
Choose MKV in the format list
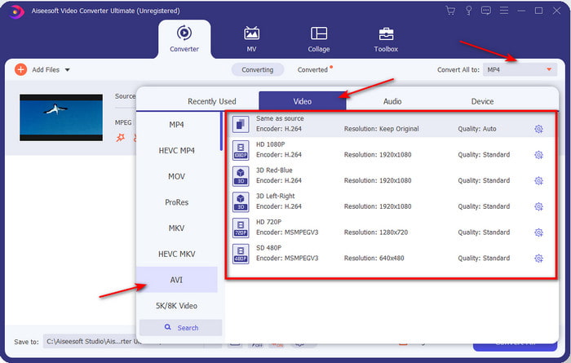[177, 228]
